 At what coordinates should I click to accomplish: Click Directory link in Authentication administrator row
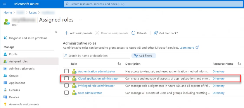point(219,71)
